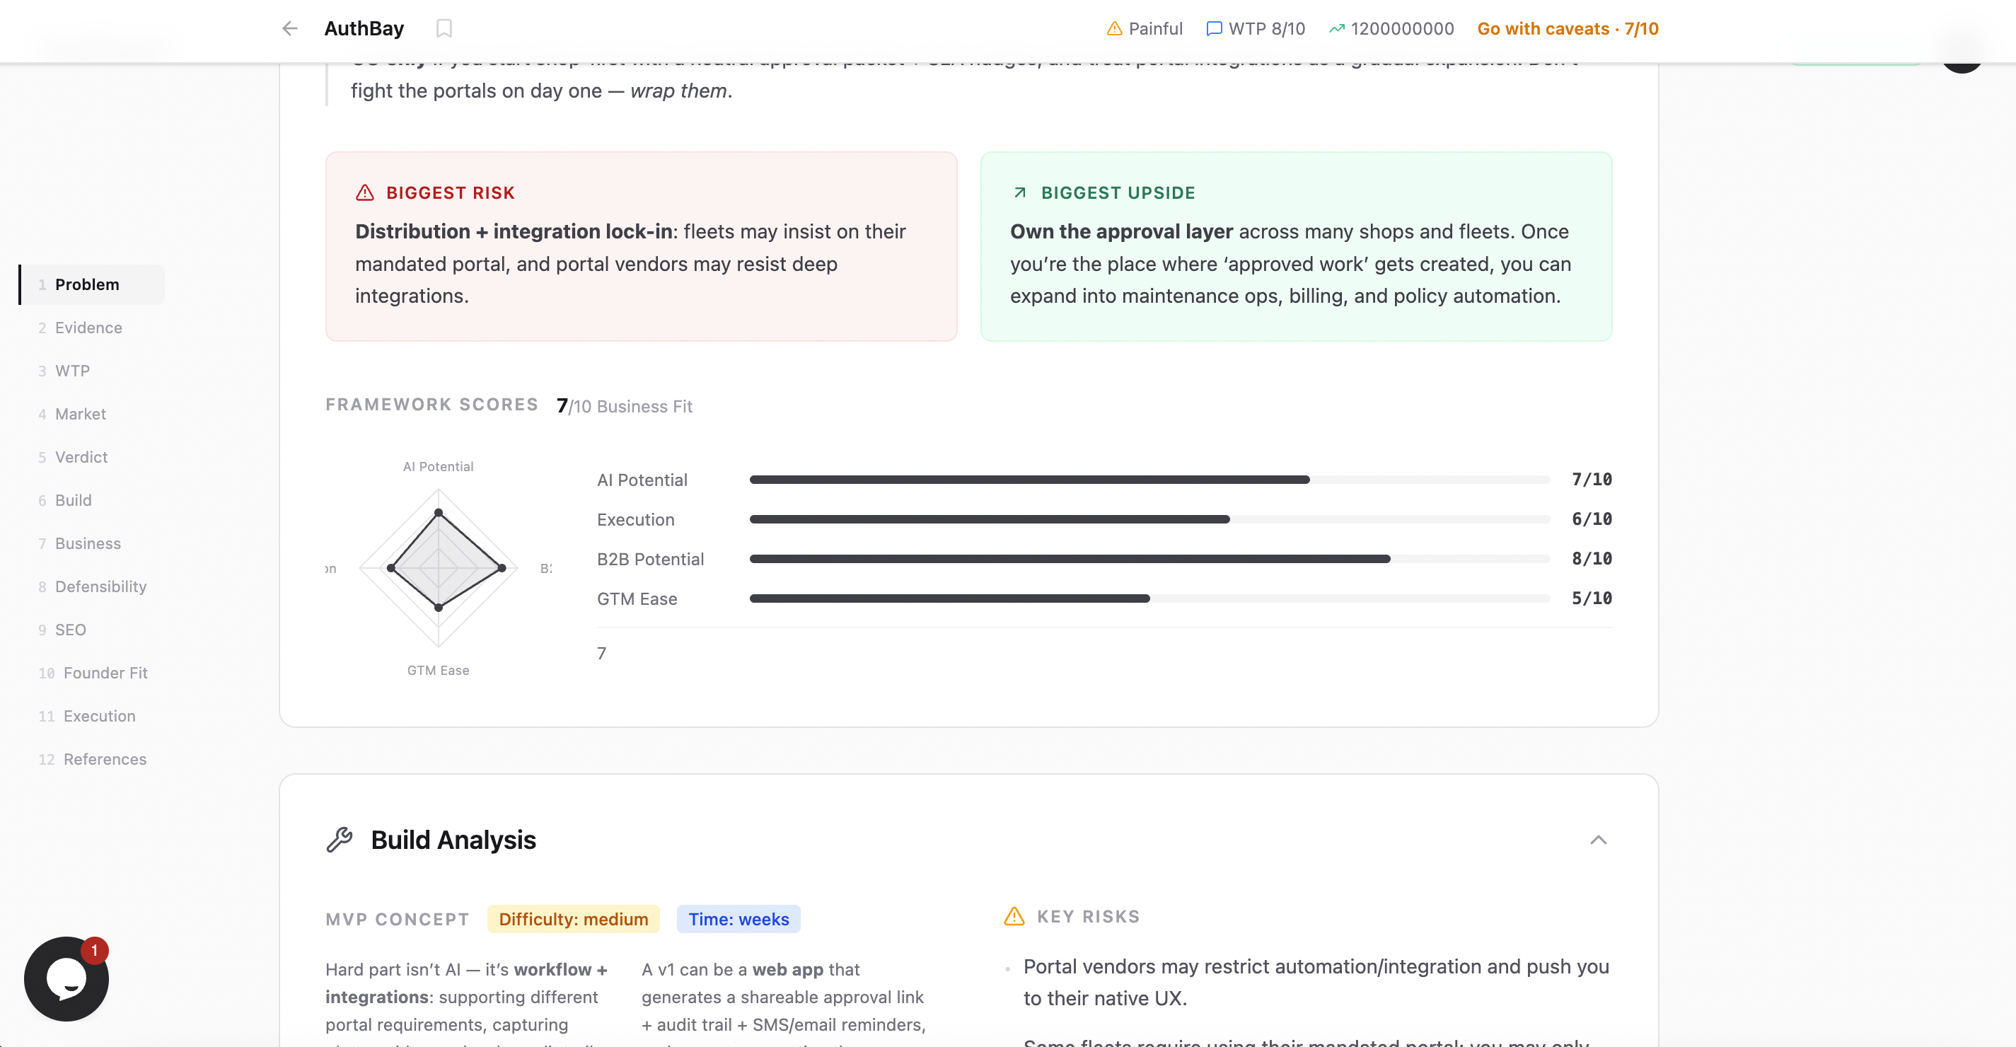This screenshot has height=1047, width=2016.
Task: Click the AI Potential score bar
Action: (x=1149, y=479)
